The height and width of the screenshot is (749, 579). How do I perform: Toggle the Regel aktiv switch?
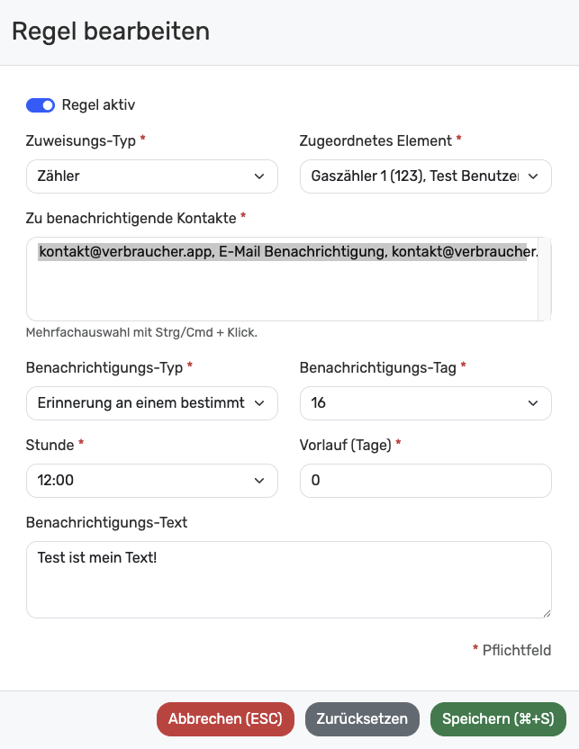41,105
